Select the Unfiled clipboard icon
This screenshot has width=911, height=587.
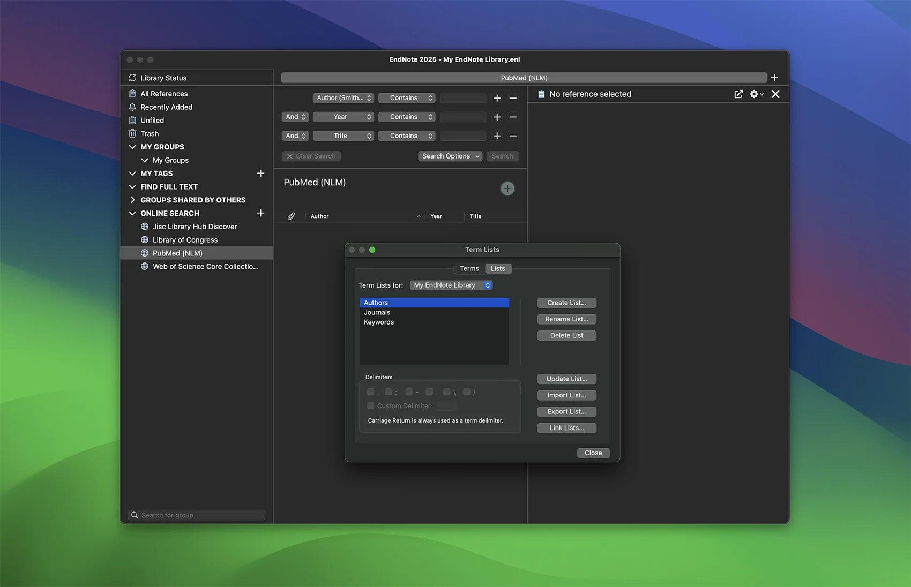(132, 121)
